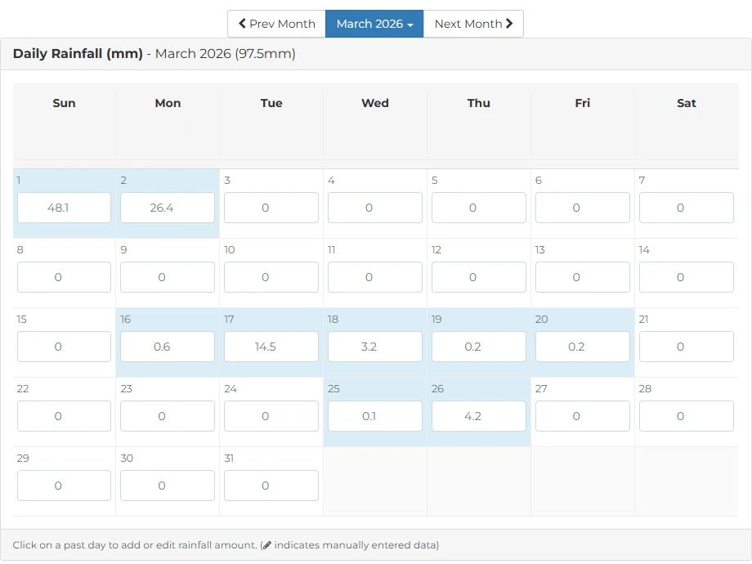
Task: Edit rainfall field for March 1 (48.1)
Action: click(65, 208)
